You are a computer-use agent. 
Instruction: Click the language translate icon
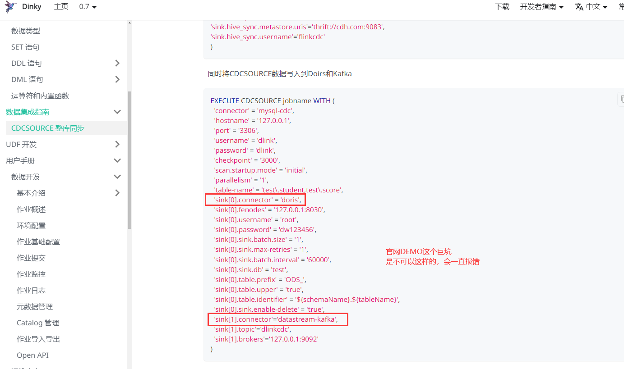point(579,7)
